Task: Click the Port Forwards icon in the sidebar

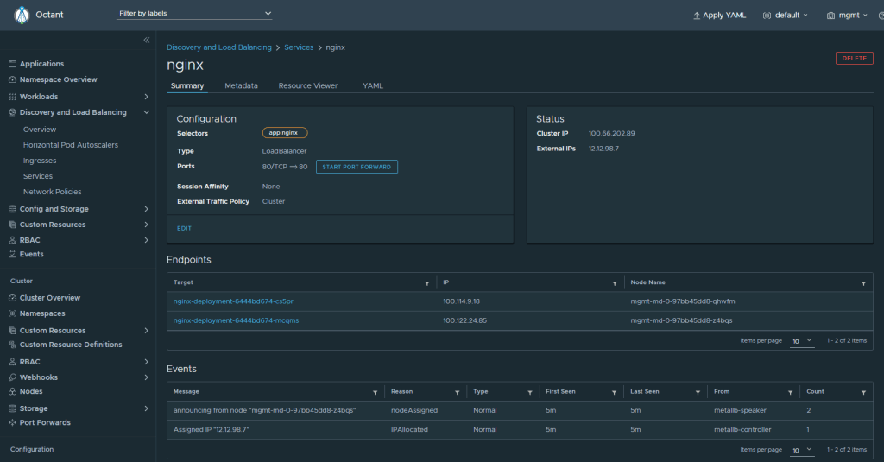Action: tap(12, 422)
